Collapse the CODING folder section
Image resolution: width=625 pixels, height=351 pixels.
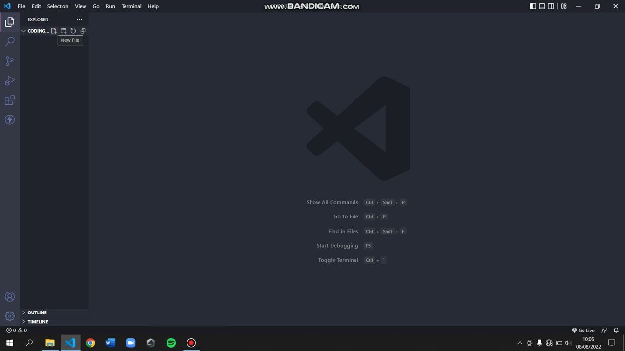tap(35, 31)
